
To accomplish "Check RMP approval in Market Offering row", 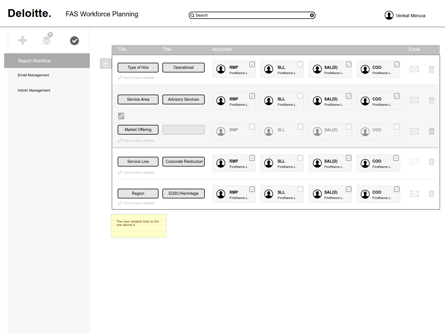I will (x=252, y=127).
